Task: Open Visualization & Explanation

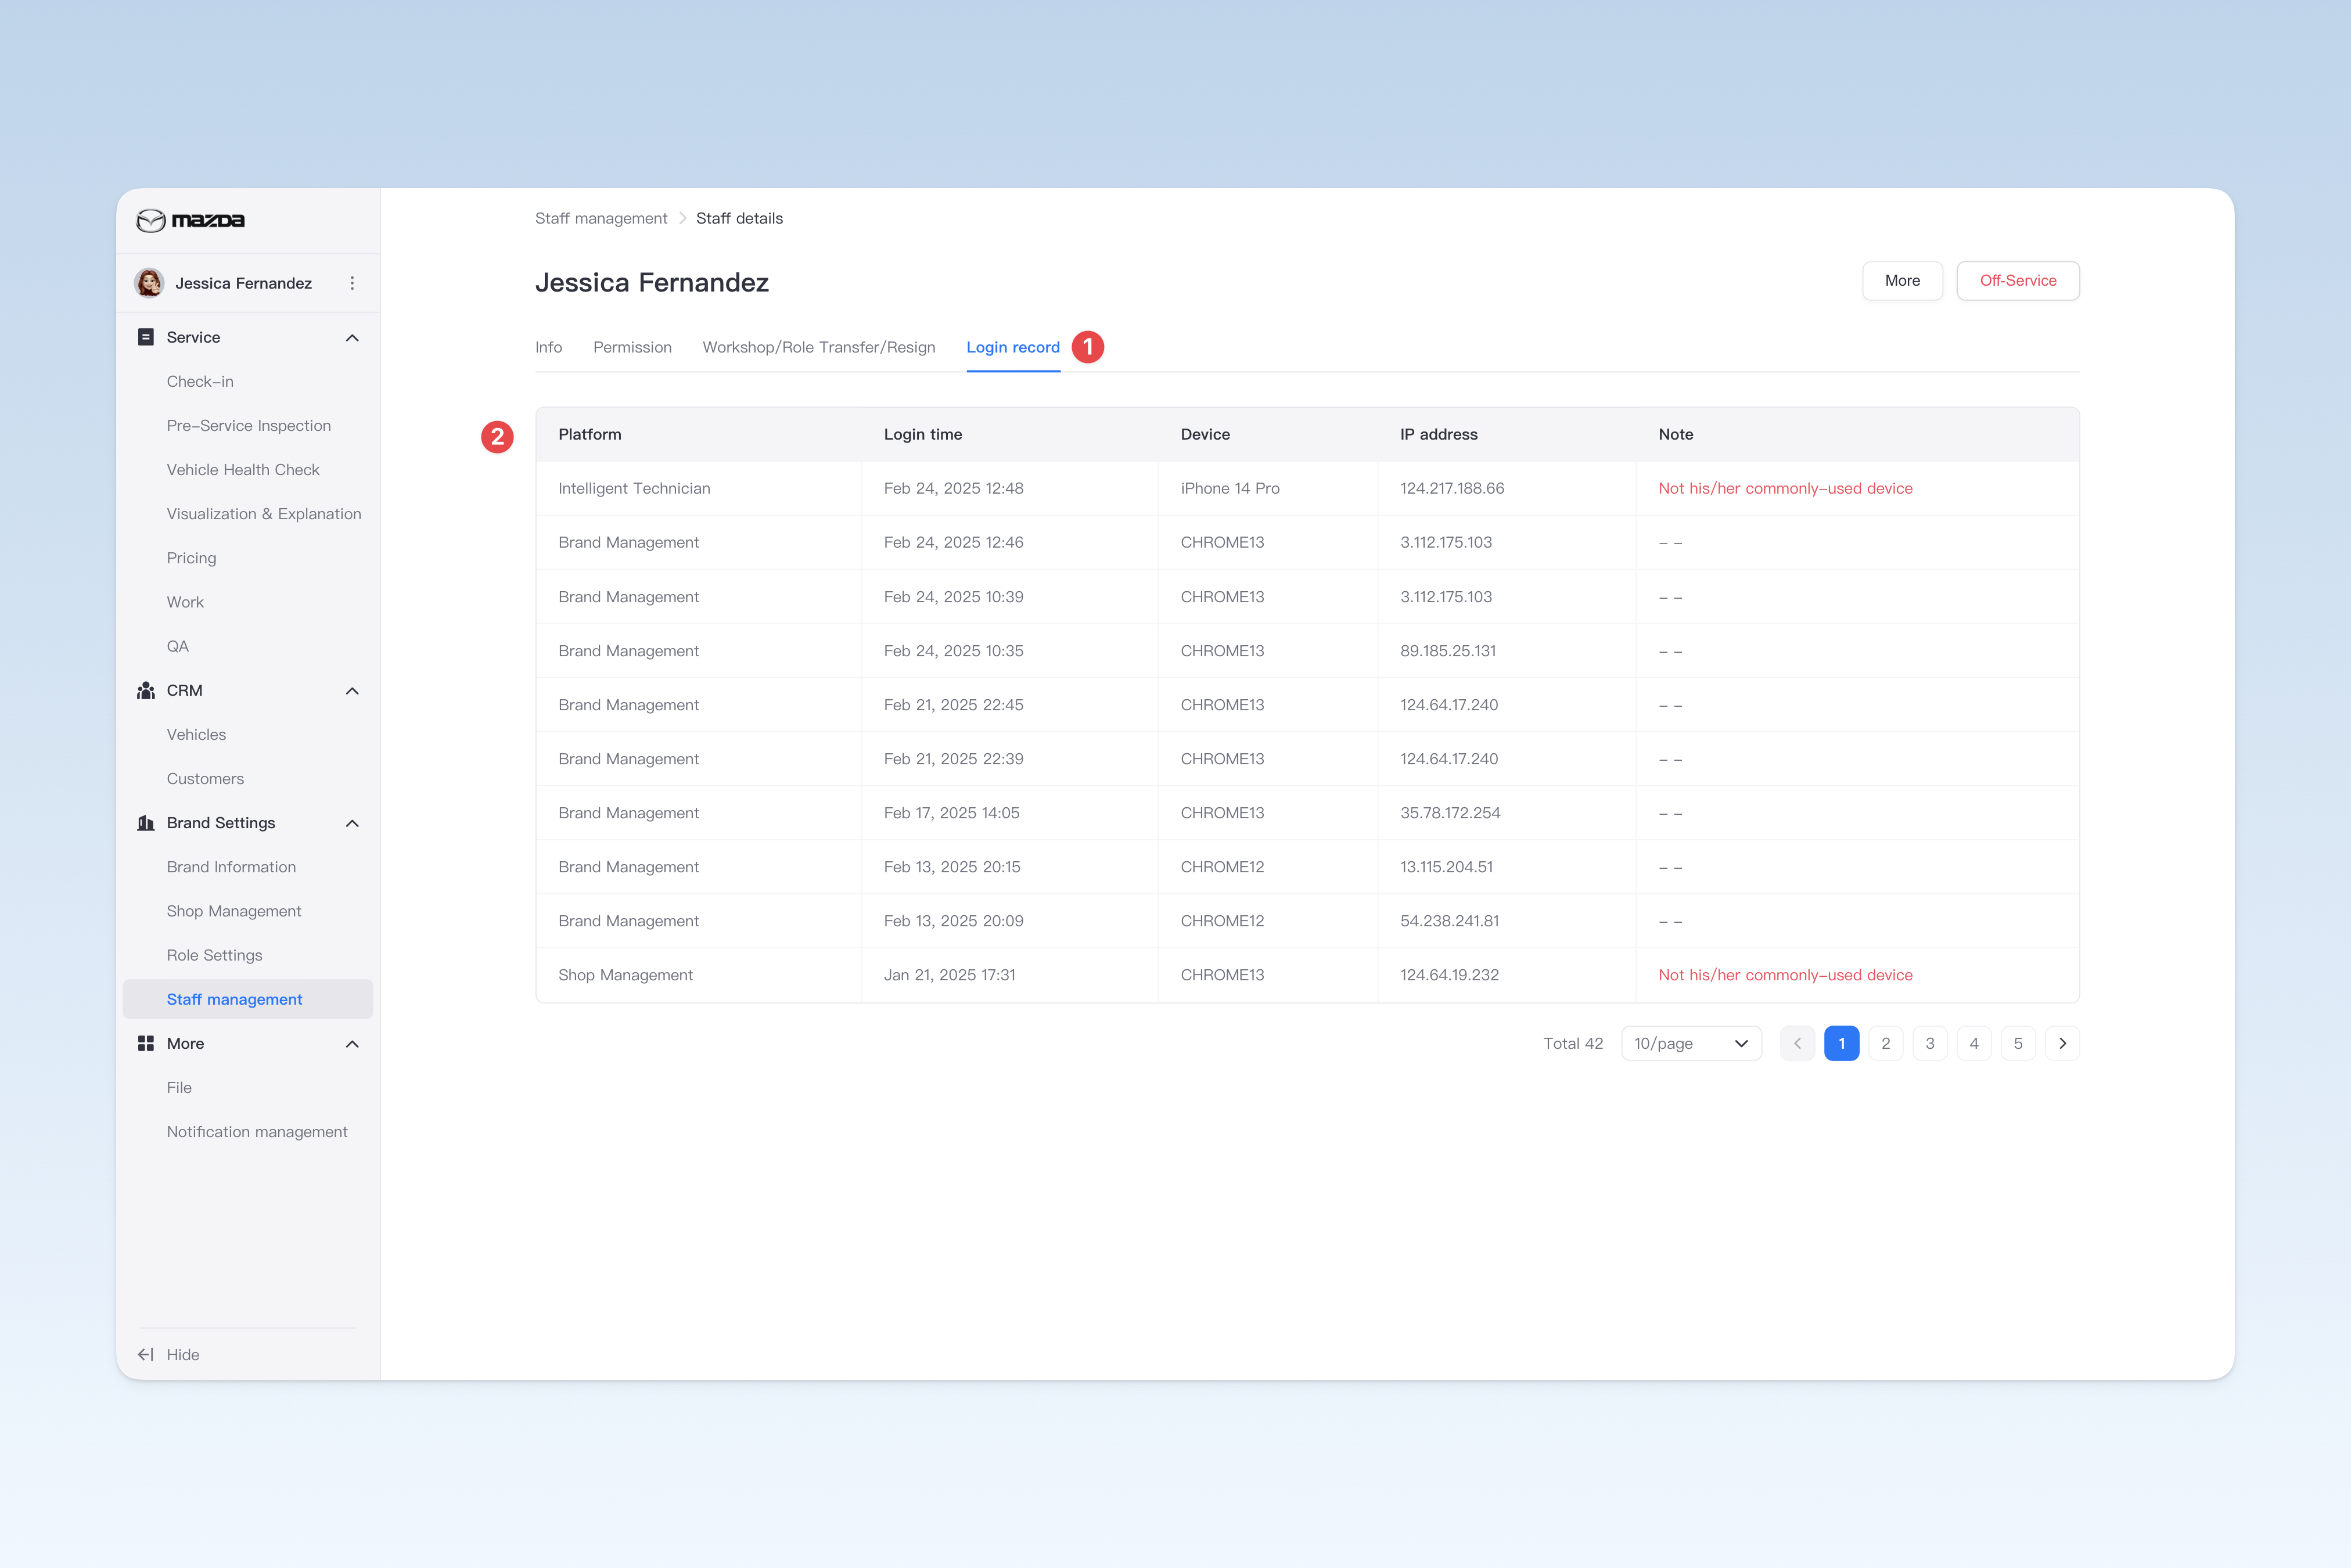Action: pyautogui.click(x=264, y=513)
